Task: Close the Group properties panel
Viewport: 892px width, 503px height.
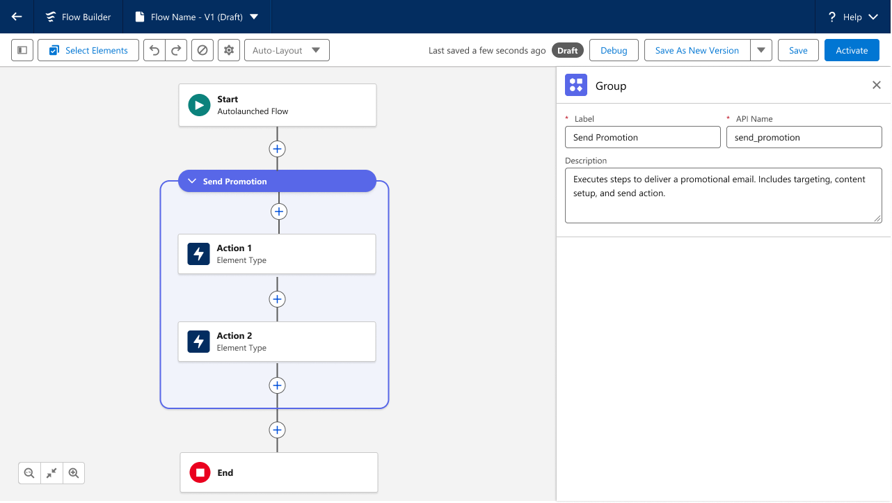Action: (x=877, y=85)
